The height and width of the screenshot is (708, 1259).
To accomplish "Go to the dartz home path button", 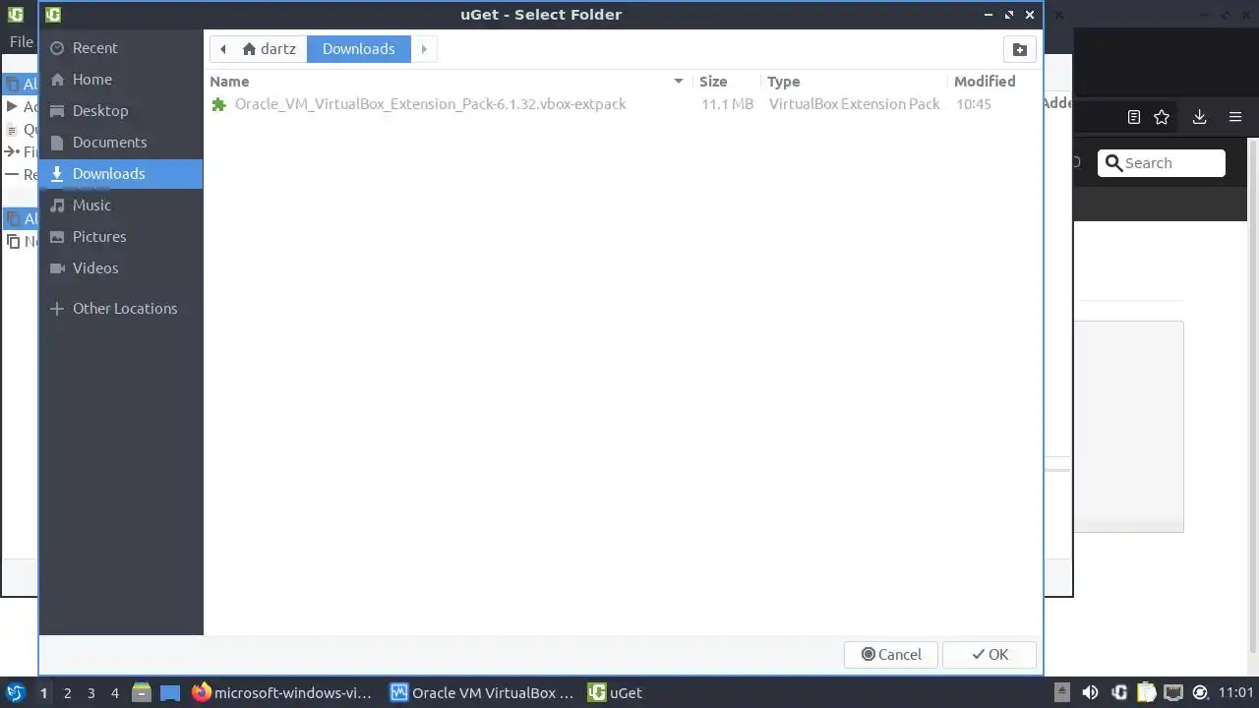I will 270,49.
